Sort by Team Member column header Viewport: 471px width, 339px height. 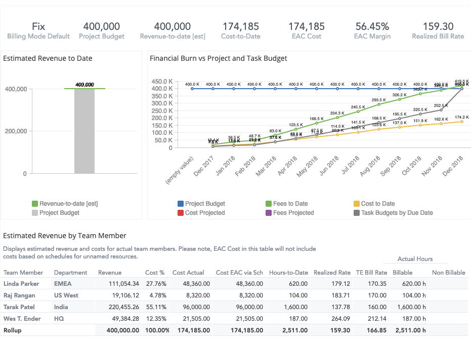(23, 273)
